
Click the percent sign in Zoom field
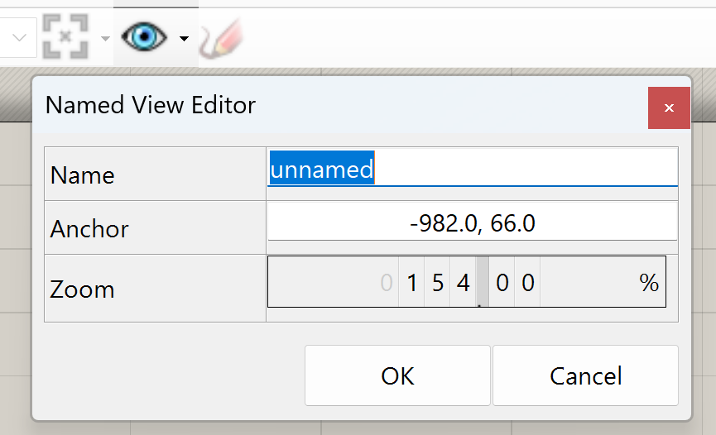(649, 284)
